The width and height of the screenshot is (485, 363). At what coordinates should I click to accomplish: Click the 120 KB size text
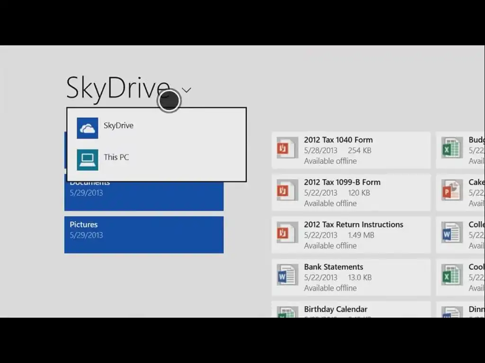pos(359,193)
